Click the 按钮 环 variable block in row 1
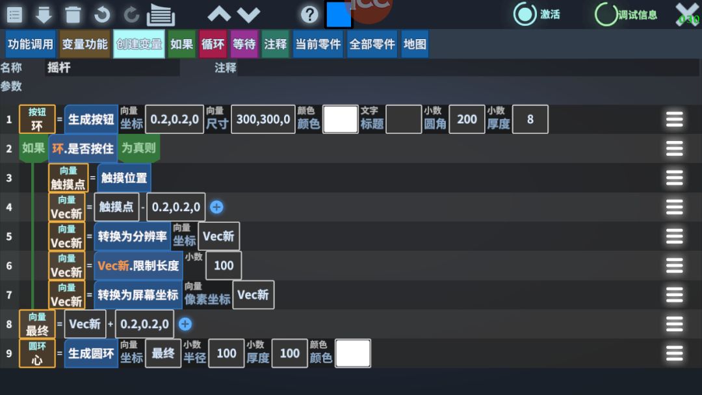 (x=37, y=120)
